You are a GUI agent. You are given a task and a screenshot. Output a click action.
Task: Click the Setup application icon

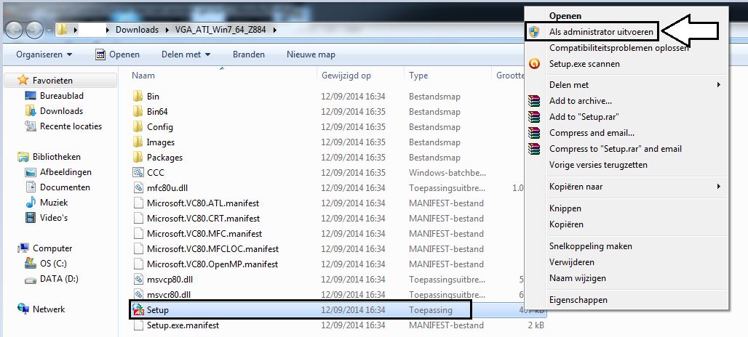pos(138,310)
